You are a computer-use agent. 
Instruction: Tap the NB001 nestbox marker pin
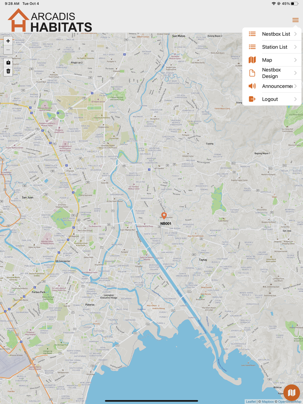point(164,215)
